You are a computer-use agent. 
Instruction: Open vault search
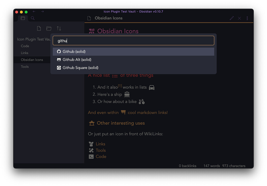[x=33, y=18]
